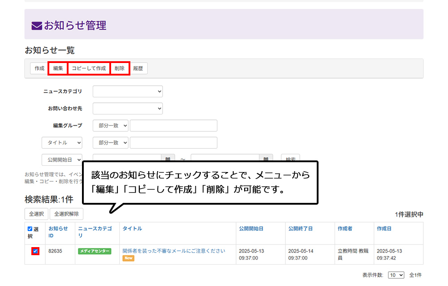Click the 作成 toolbar button
This screenshot has width=448, height=286.
pyautogui.click(x=39, y=68)
